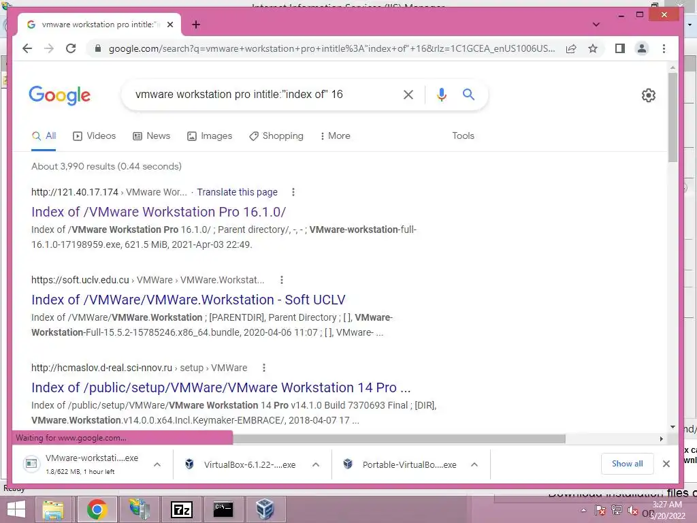
Task: Expand options for VirtualBox-6.1.22 download
Action: pos(316,464)
